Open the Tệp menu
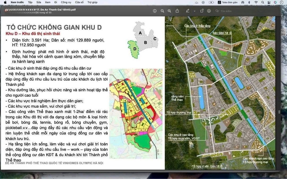 (30, 2)
